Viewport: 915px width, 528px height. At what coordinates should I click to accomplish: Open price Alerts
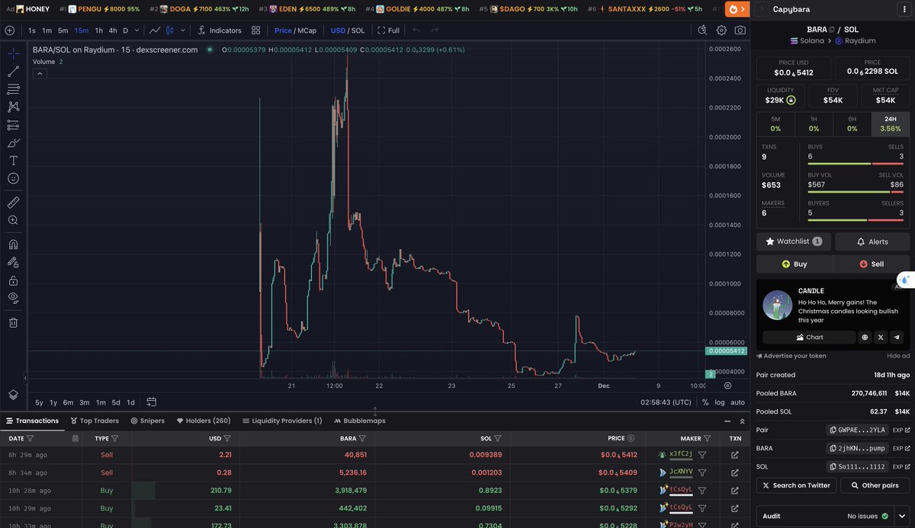[x=872, y=242]
